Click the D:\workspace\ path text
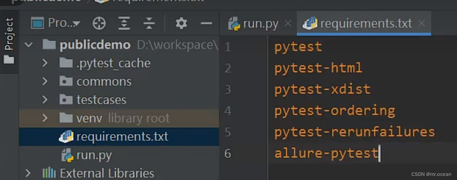Viewport: 457px width, 180px height. (178, 45)
